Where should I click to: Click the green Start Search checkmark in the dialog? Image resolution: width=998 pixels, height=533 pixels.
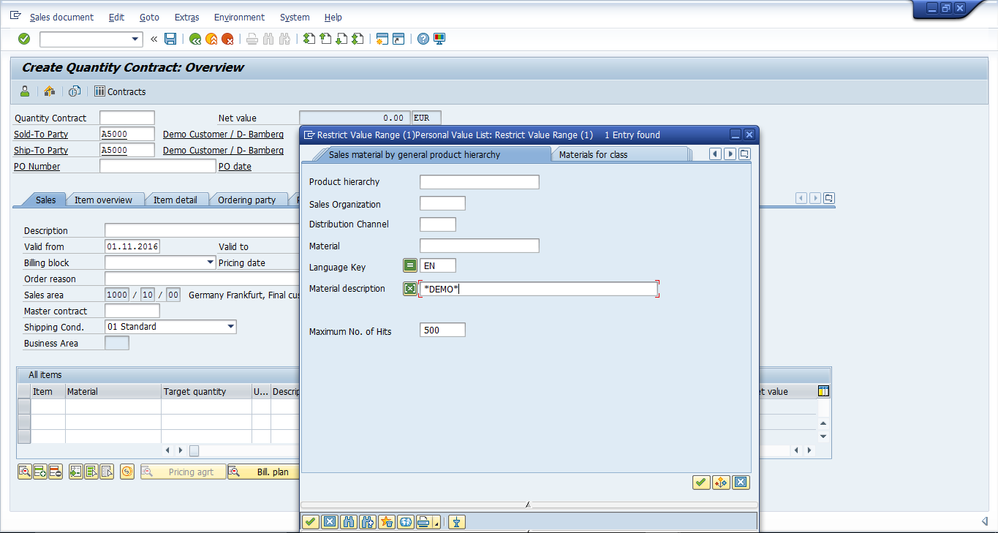(701, 483)
